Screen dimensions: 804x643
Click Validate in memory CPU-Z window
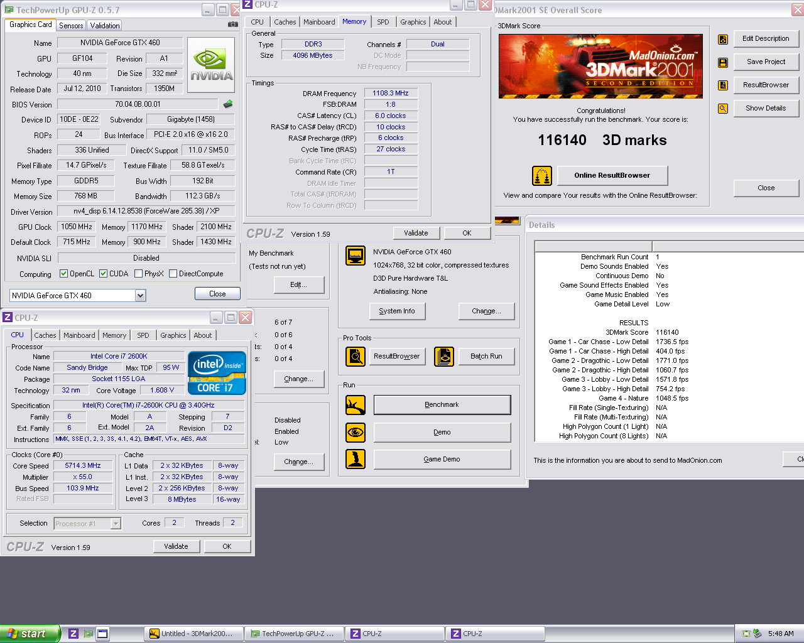[x=416, y=233]
